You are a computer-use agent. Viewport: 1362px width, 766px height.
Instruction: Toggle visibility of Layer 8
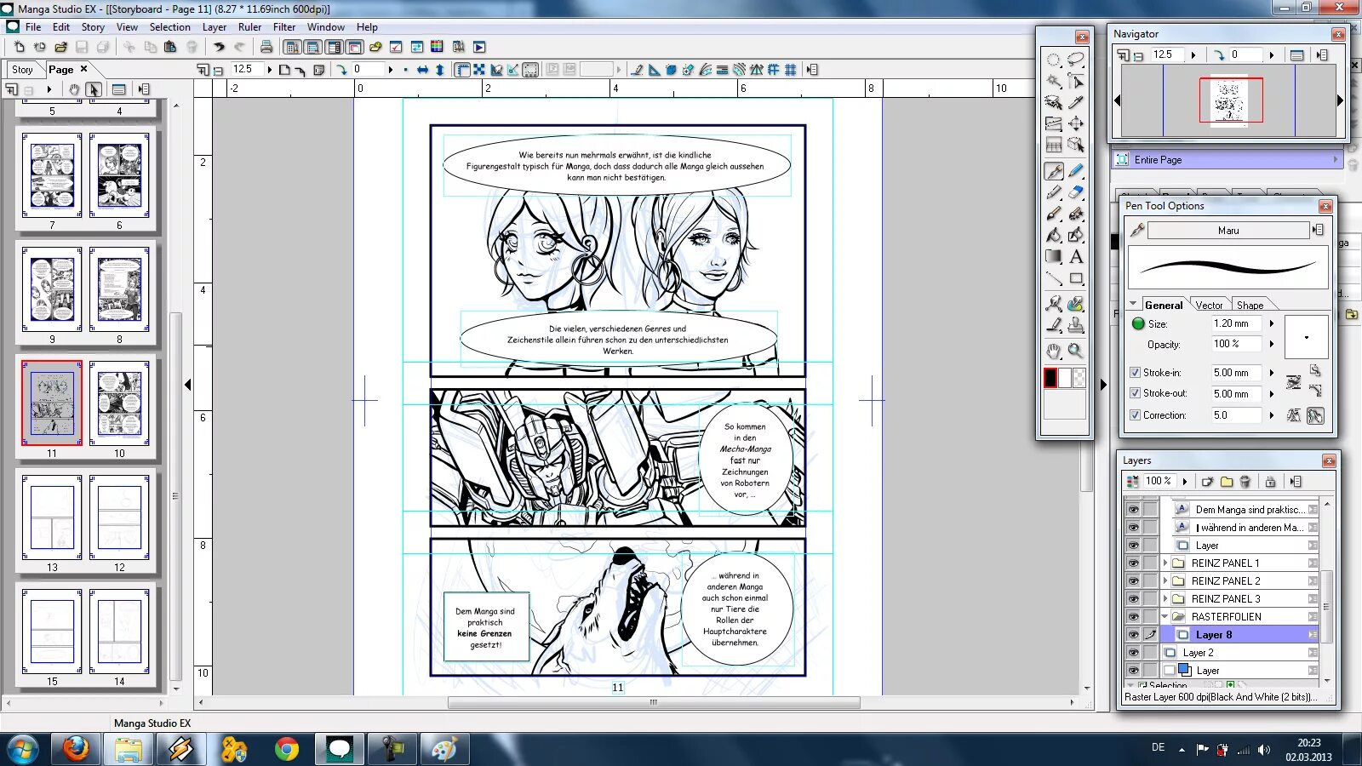1133,635
